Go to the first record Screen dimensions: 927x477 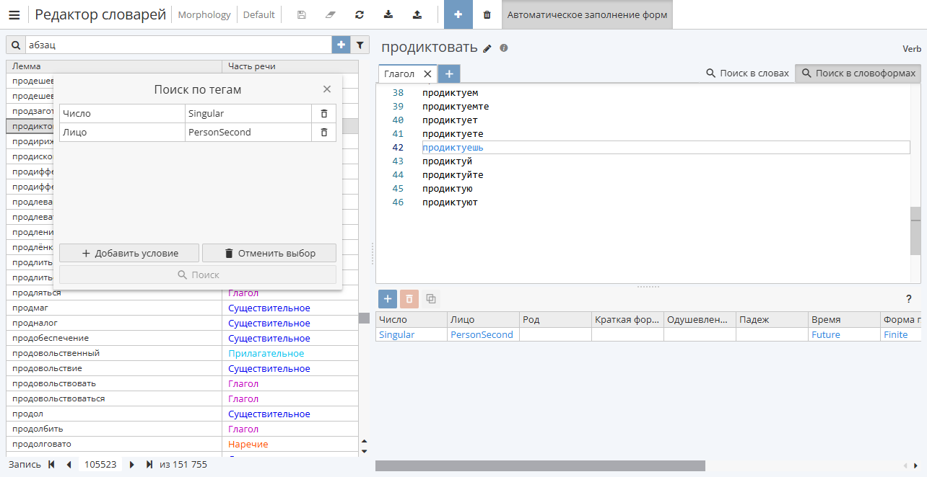tap(51, 465)
